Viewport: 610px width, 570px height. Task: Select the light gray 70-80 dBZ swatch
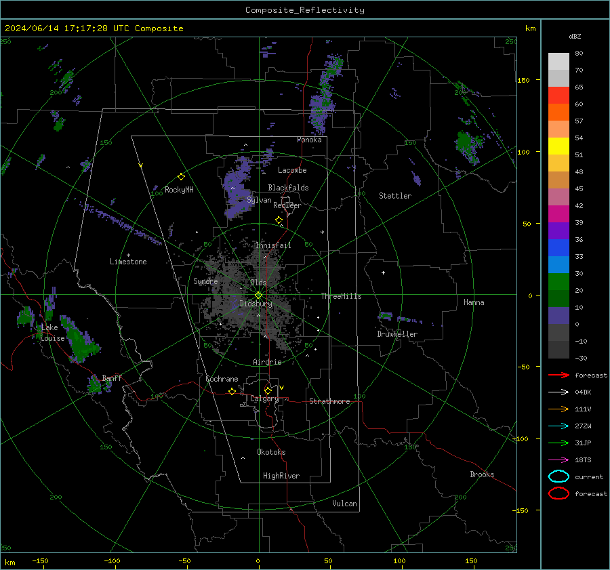coord(558,62)
